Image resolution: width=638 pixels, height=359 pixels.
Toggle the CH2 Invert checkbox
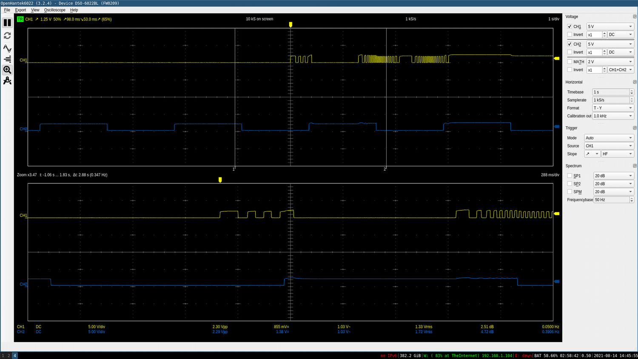[570, 52]
